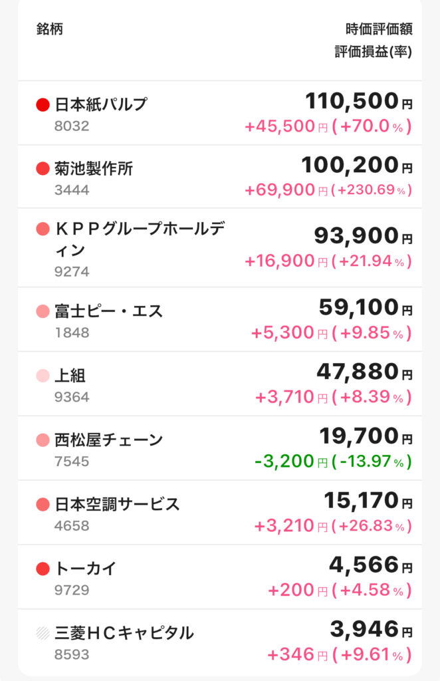Select the 時価評価額 column header
The height and width of the screenshot is (681, 440).
click(379, 29)
